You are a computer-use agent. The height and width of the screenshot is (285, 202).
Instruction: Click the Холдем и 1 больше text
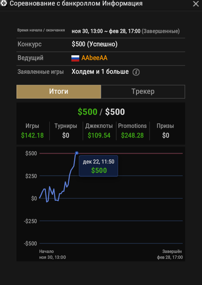click(100, 72)
